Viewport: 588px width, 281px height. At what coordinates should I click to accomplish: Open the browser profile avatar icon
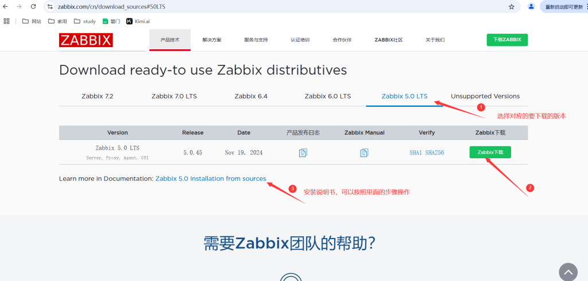(x=531, y=7)
